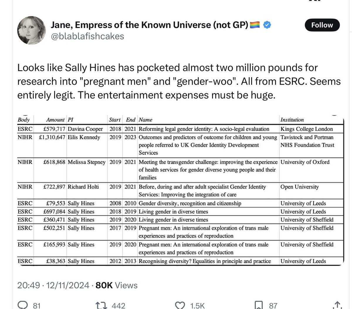Screen dimensions: 352x309
Task: Click the blue verified badge icon
Action: pos(267,25)
